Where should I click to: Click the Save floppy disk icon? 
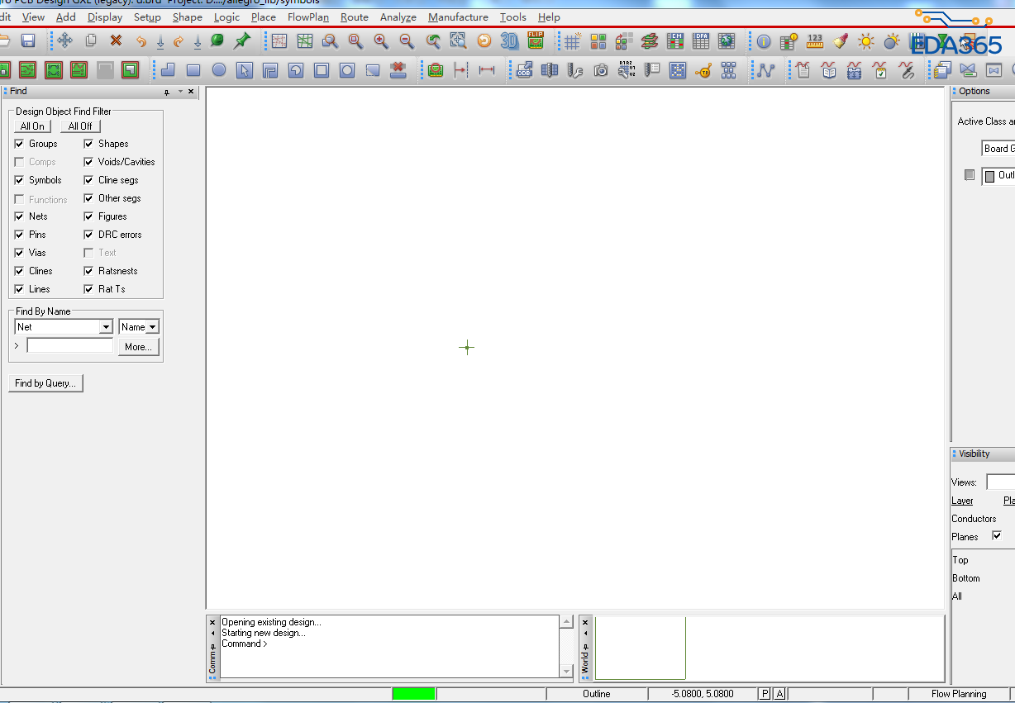(x=28, y=40)
